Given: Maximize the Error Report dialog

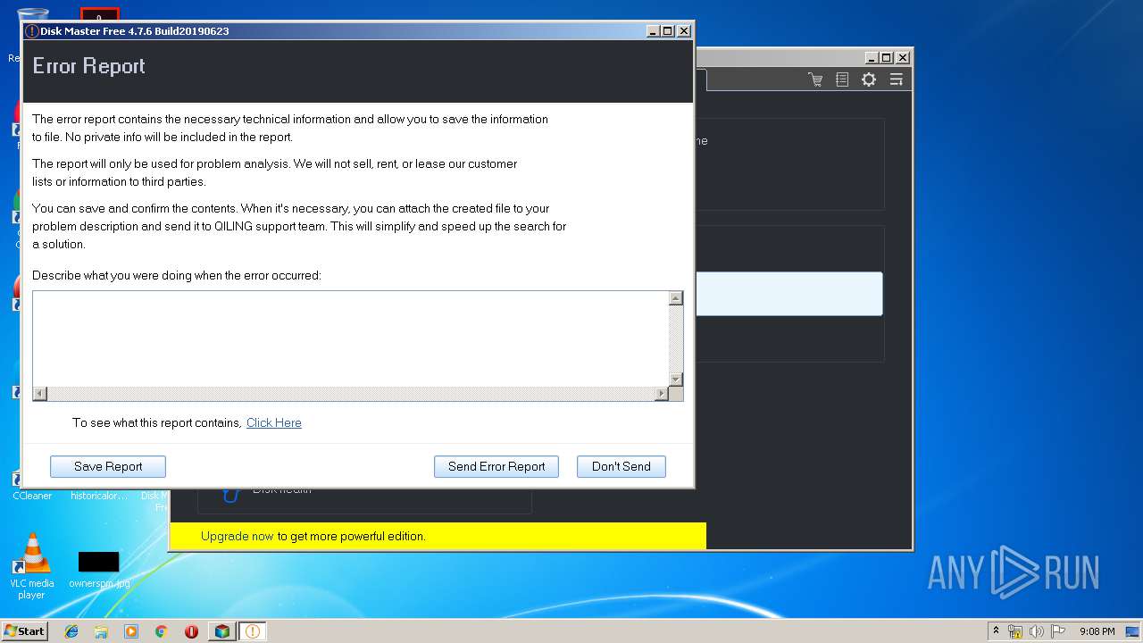Looking at the screenshot, I should tap(668, 30).
